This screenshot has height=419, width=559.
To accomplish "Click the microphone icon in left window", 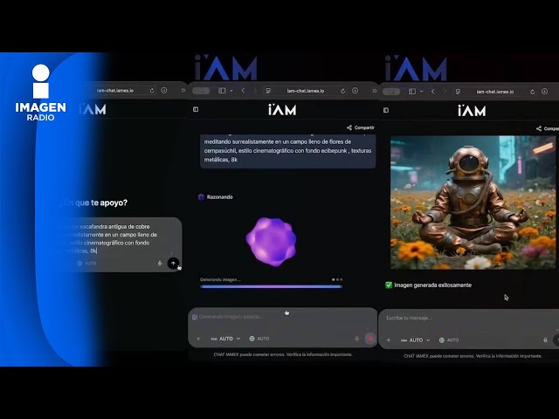I will click(160, 264).
